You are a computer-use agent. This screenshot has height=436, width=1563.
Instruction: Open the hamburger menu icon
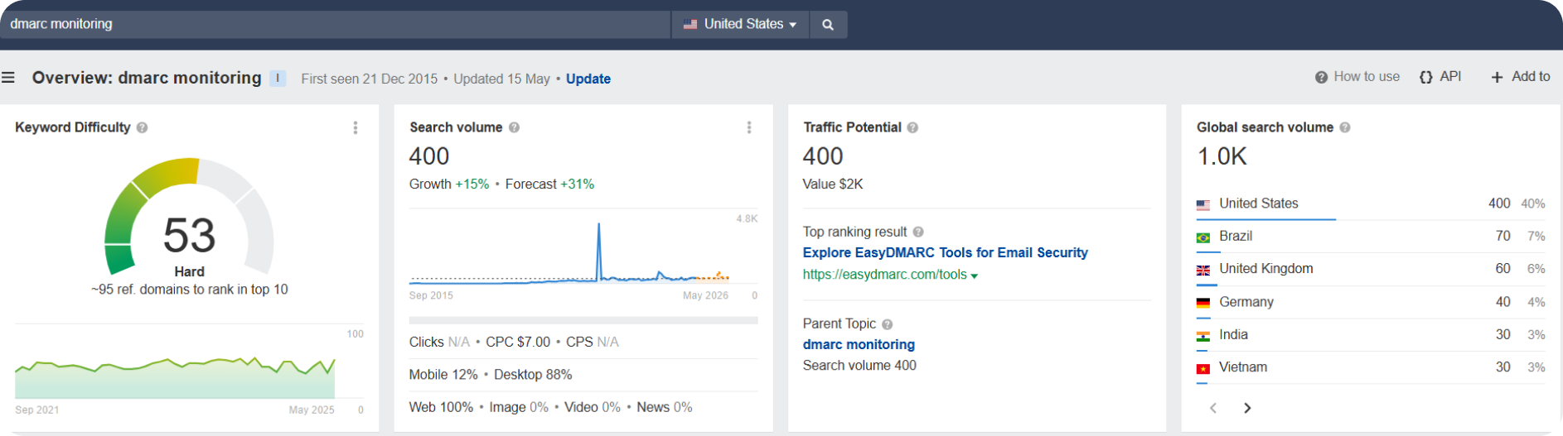pyautogui.click(x=8, y=78)
